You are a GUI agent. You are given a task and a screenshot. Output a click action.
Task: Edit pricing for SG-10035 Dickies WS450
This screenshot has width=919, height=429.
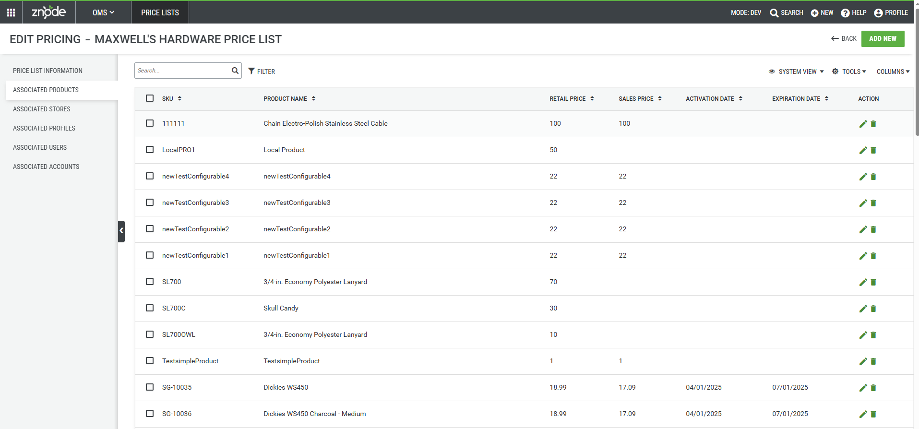click(x=863, y=388)
